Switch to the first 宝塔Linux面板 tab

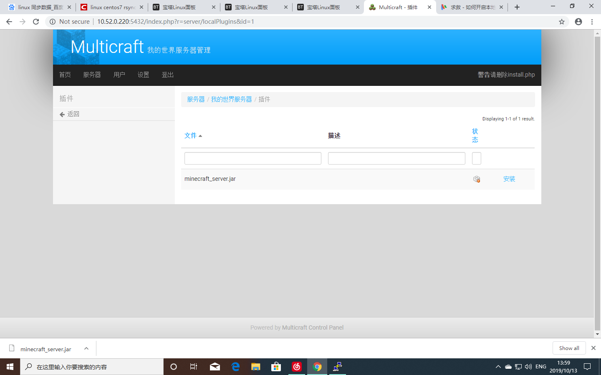tap(184, 7)
